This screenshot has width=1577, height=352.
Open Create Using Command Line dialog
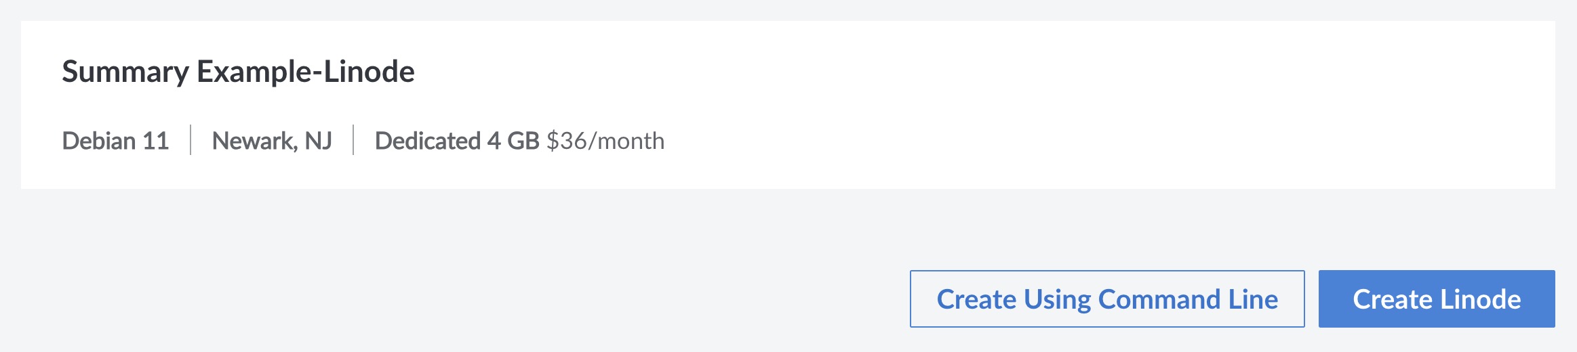pos(1106,299)
